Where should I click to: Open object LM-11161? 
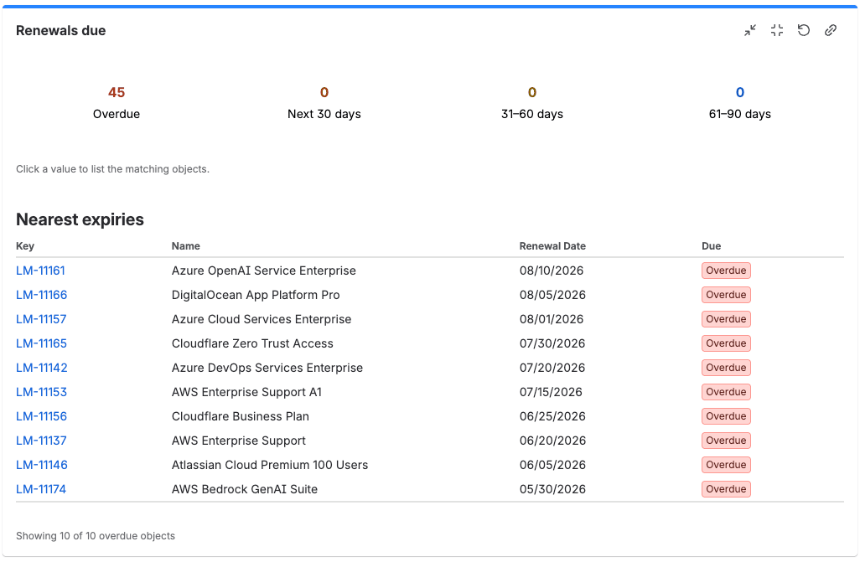click(40, 271)
